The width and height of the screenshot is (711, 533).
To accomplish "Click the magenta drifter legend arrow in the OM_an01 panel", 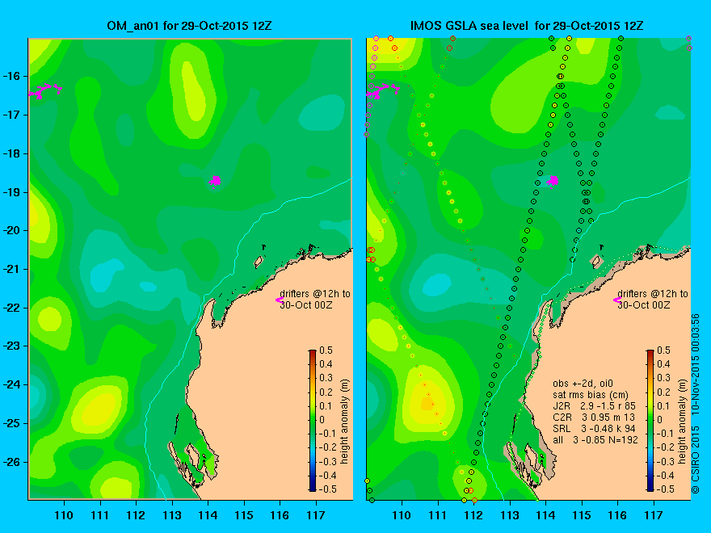I will point(280,300).
